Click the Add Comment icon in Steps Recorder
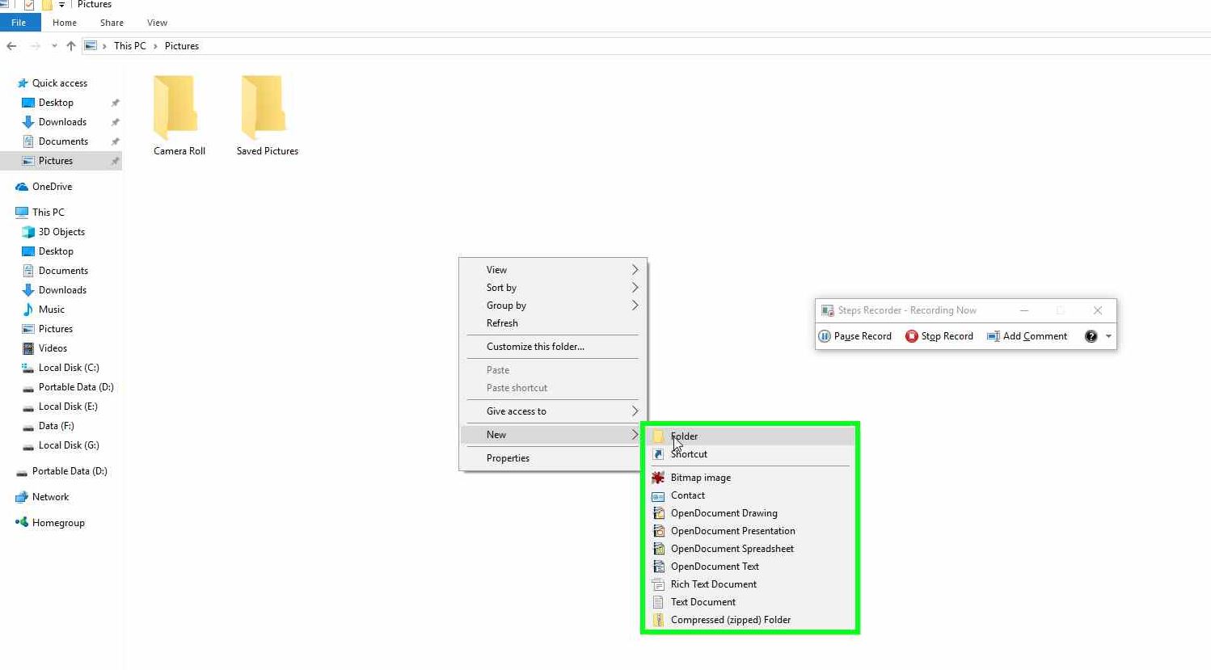Viewport: 1211px width, 670px height. click(x=994, y=336)
